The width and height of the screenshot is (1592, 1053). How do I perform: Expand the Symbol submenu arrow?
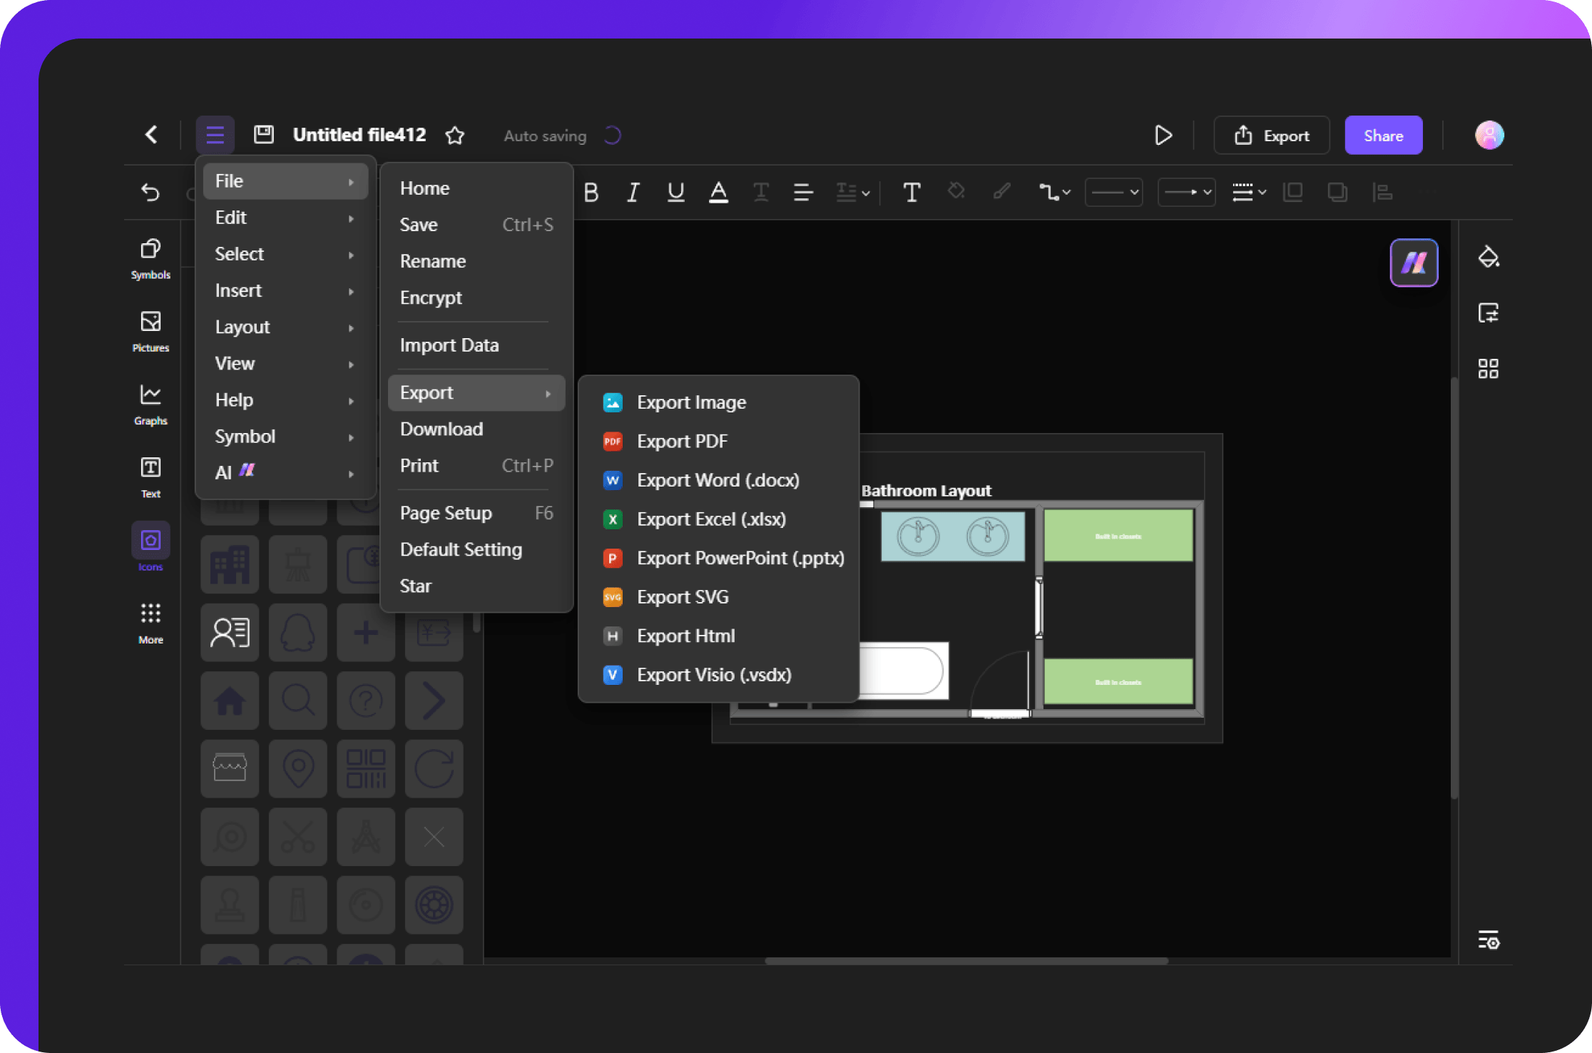[x=351, y=437]
